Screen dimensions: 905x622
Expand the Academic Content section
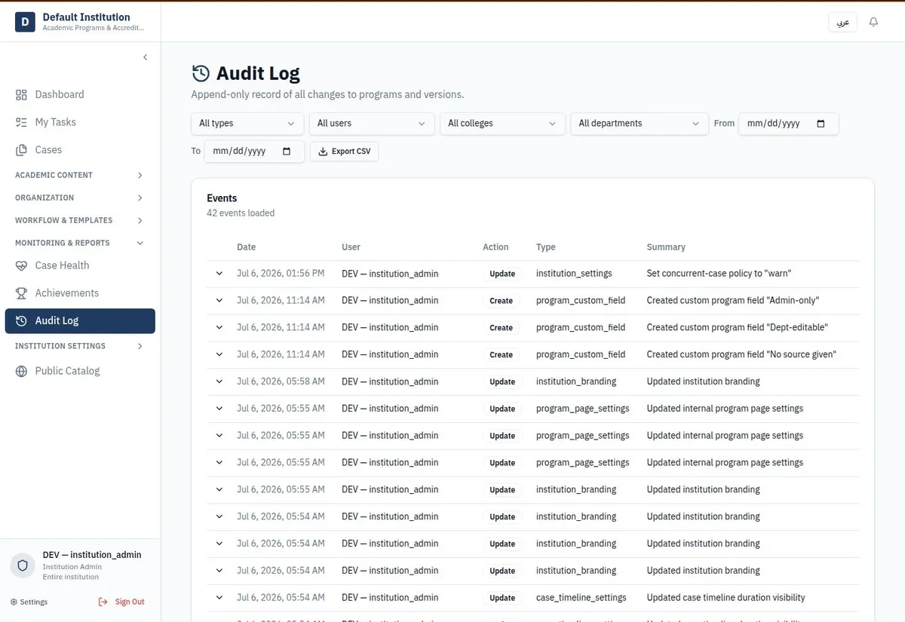pyautogui.click(x=80, y=175)
